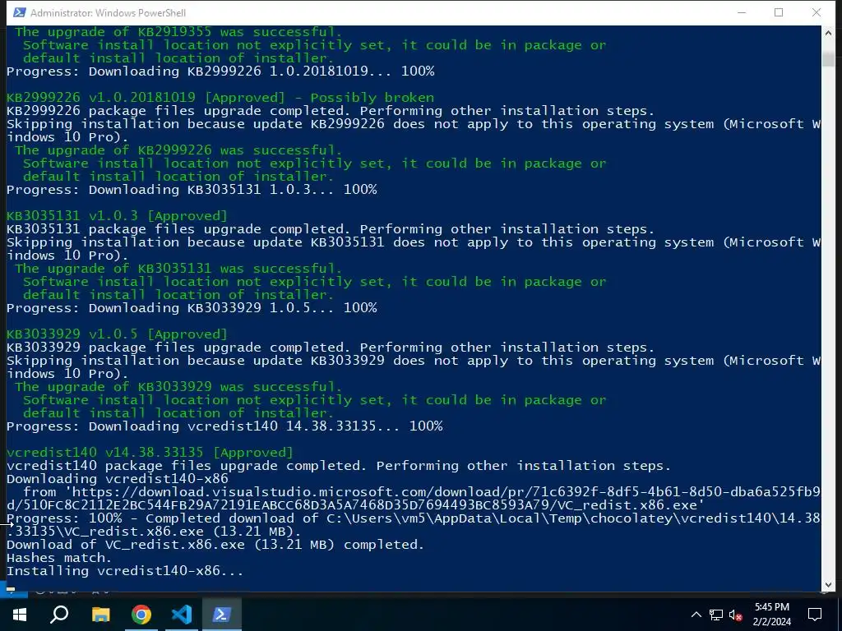Click the 'Hashes match.' line
The image size is (842, 631).
(x=59, y=558)
